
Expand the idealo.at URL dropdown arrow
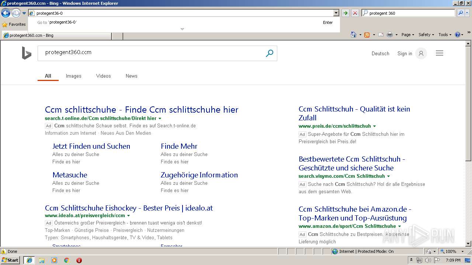point(128,216)
